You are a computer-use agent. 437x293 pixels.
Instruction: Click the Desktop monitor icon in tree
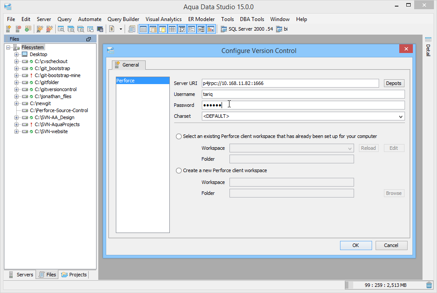[25, 54]
